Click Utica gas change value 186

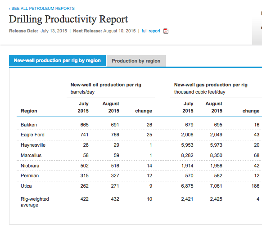tap(256, 186)
